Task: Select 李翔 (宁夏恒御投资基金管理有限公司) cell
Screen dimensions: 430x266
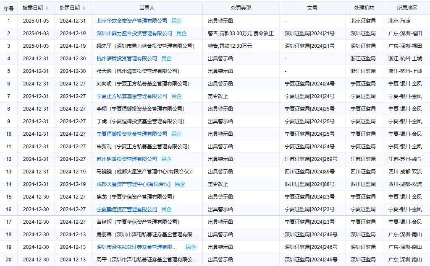Action: (x=147, y=109)
